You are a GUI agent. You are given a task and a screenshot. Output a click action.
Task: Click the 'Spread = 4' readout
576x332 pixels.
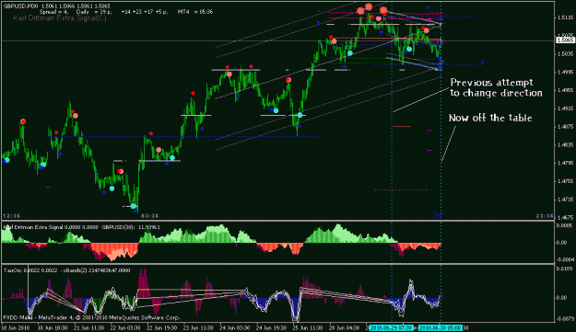53,12
